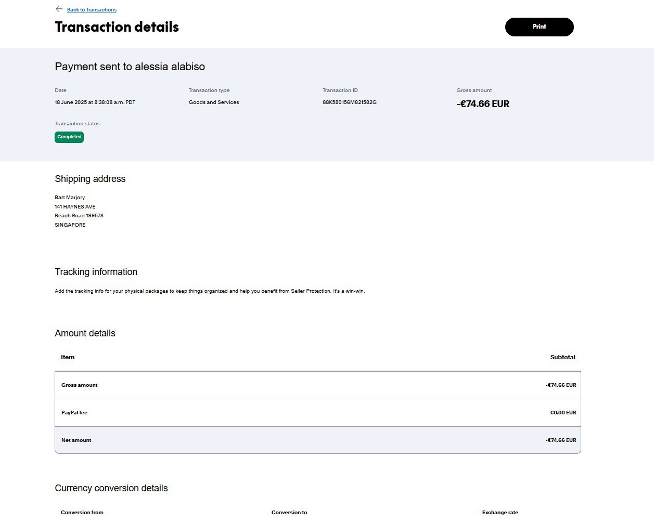654x523 pixels.
Task: Click the recipient name Bart Marjory
Action: (x=70, y=198)
